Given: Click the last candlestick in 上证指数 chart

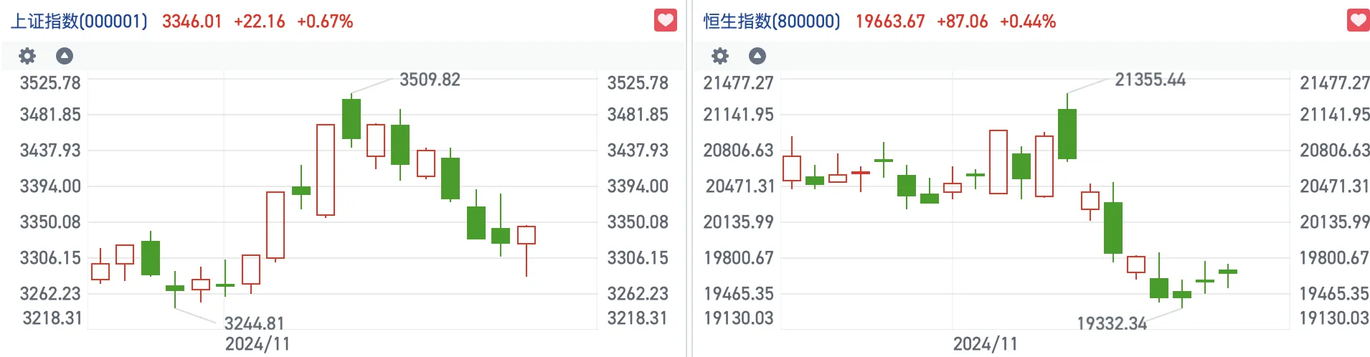Looking at the screenshot, I should point(526,235).
